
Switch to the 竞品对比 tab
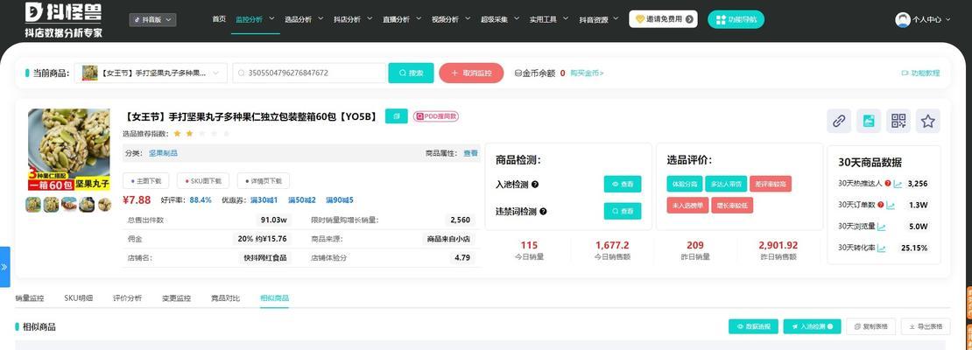coord(225,298)
